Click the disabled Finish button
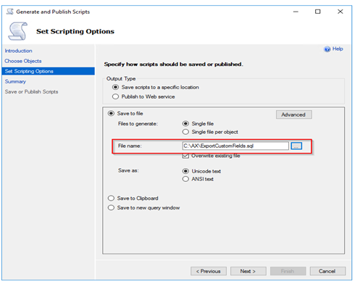The width and height of the screenshot is (360, 284). click(x=288, y=271)
